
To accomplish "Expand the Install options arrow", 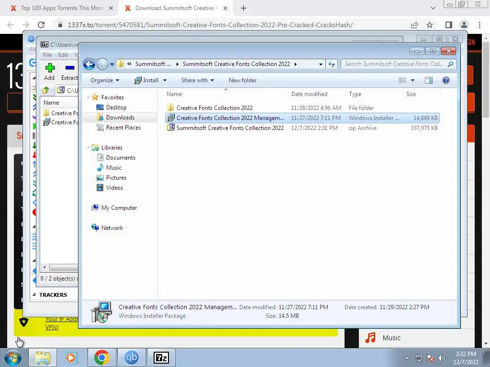I will [x=165, y=80].
